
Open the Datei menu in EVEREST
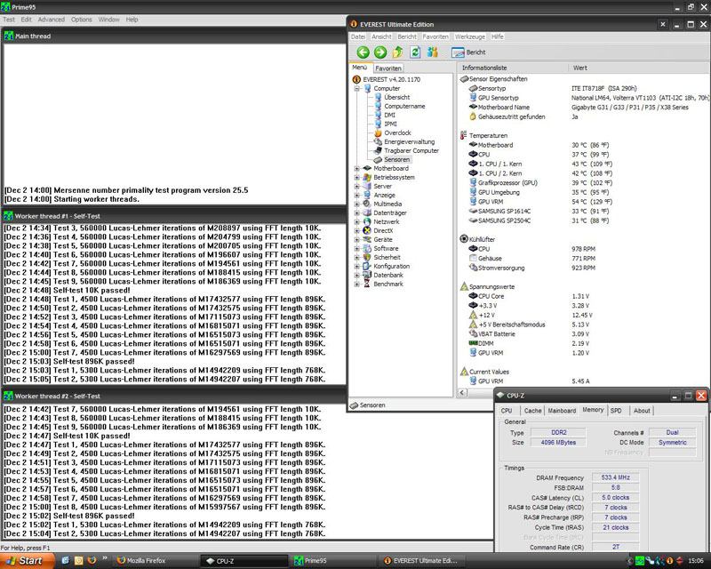(x=358, y=36)
